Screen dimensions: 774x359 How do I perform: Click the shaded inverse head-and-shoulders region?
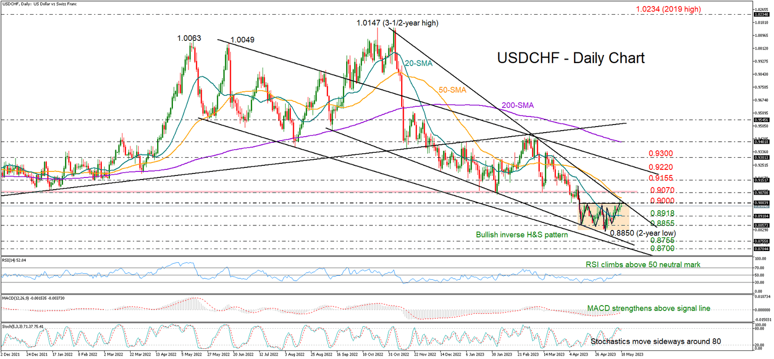[x=605, y=217]
